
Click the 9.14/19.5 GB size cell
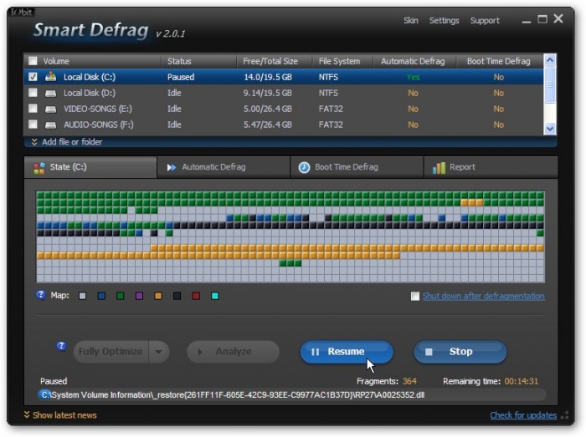[268, 93]
